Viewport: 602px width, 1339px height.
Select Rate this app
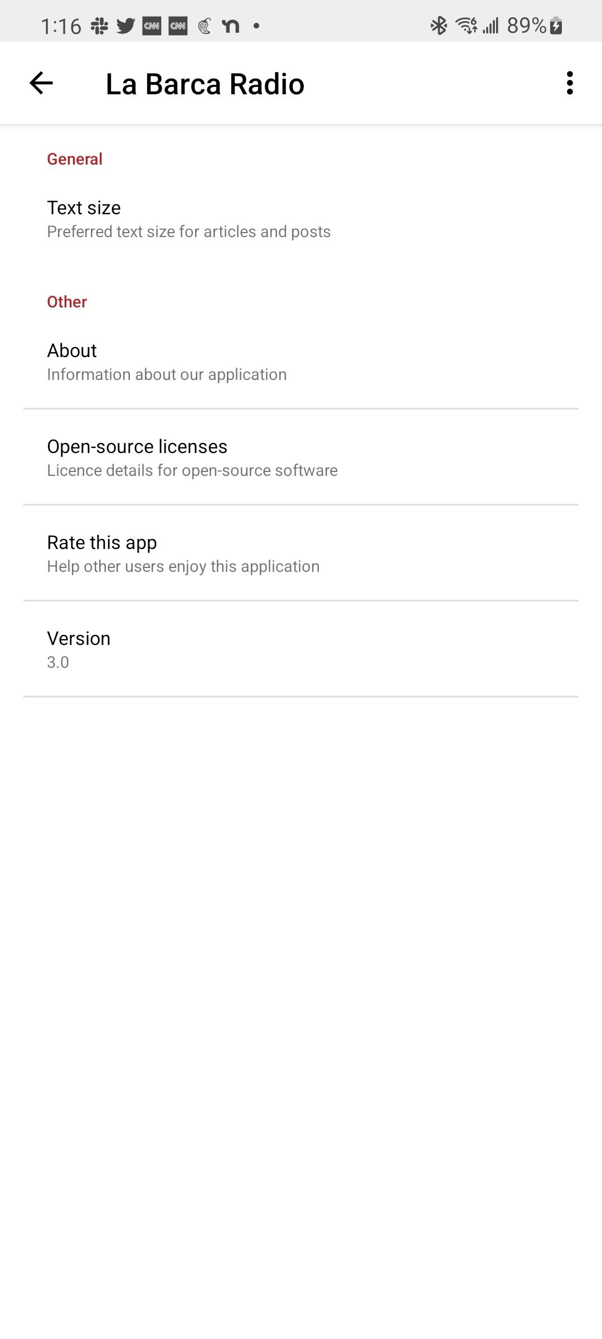[x=301, y=553]
